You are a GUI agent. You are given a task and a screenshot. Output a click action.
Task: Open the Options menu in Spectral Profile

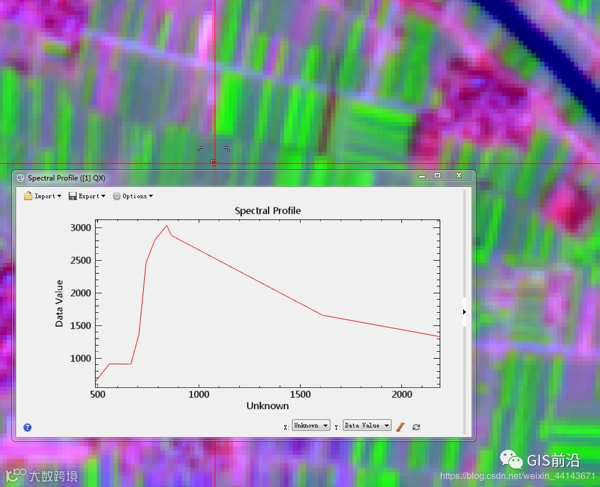click(133, 196)
